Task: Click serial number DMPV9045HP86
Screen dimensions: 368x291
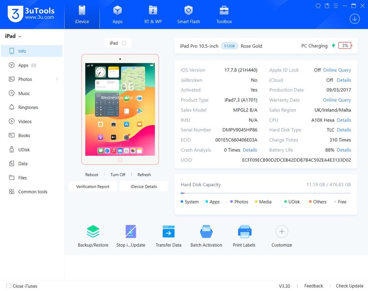Action: tap(240, 130)
